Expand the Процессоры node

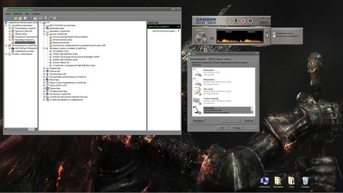44,88
